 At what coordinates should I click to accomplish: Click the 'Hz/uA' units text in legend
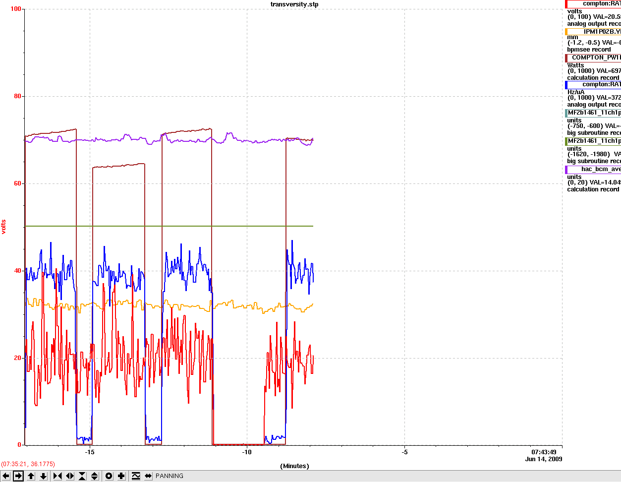576,92
